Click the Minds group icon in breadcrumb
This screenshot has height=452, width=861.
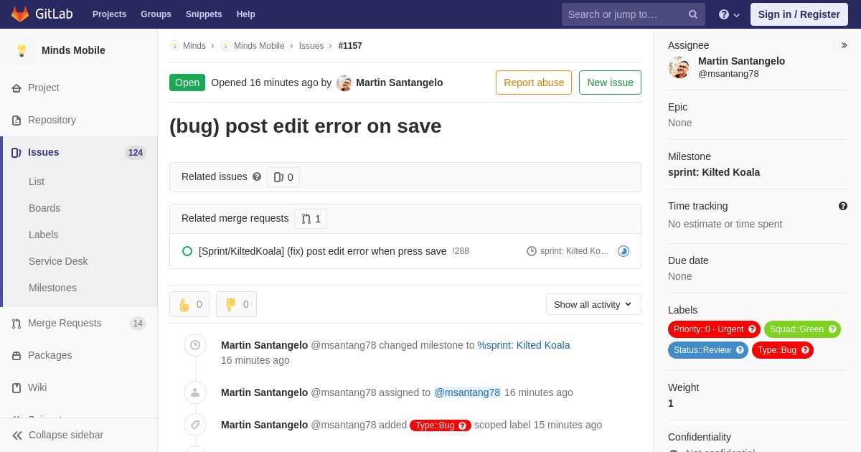[x=174, y=46]
